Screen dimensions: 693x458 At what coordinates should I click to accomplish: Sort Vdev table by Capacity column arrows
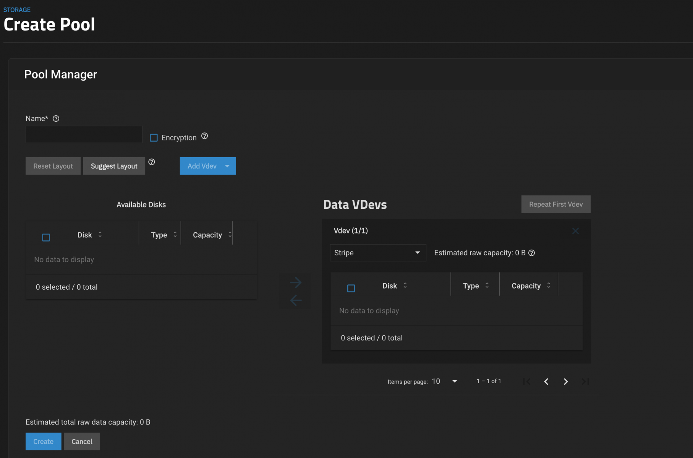pos(549,285)
